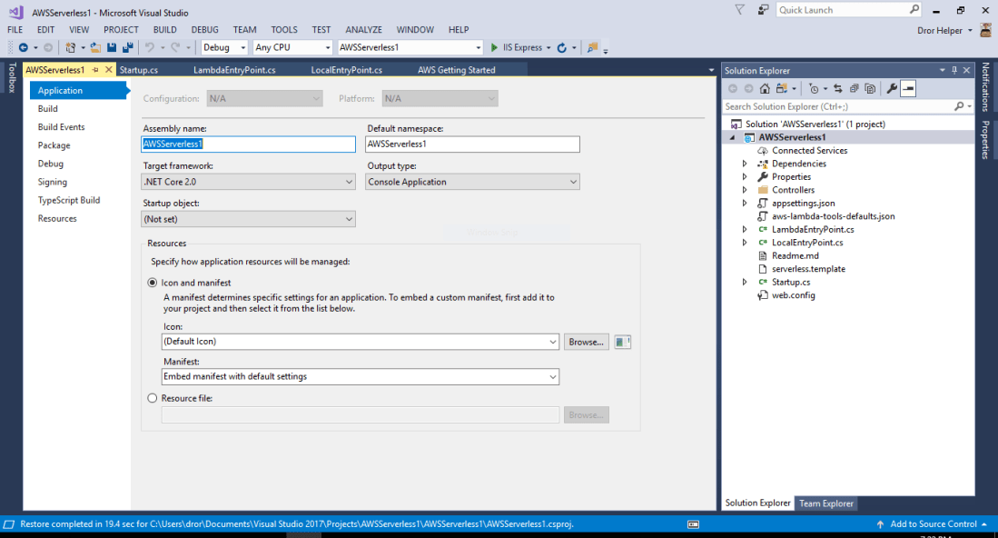This screenshot has height=538, width=998.
Task: Click Home icon in Solution Explorer
Action: (765, 88)
